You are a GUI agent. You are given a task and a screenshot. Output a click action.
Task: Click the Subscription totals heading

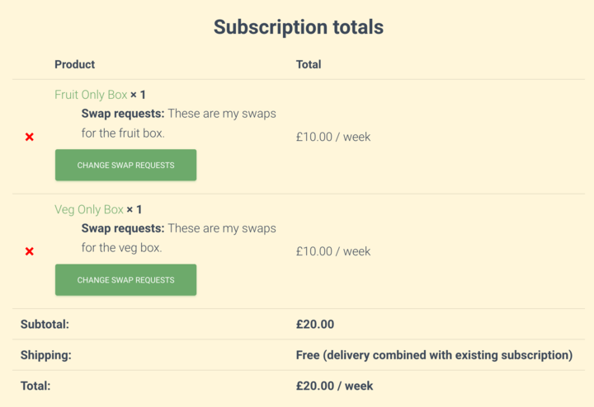(299, 27)
